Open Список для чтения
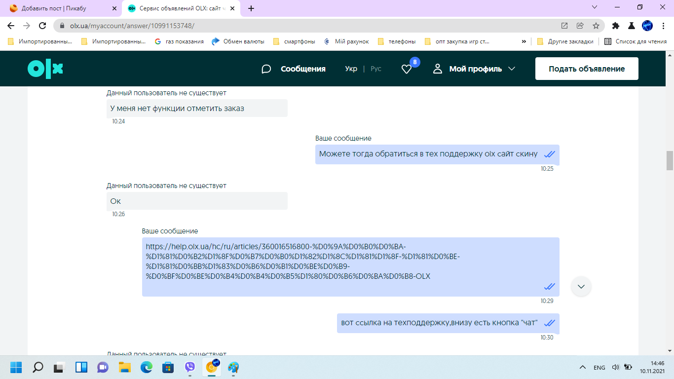Image resolution: width=674 pixels, height=379 pixels. point(636,41)
